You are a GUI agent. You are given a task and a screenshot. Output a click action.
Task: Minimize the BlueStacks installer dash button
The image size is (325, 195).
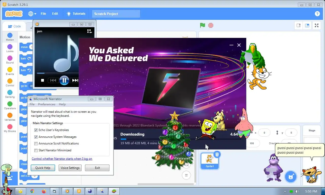coord(231,45)
